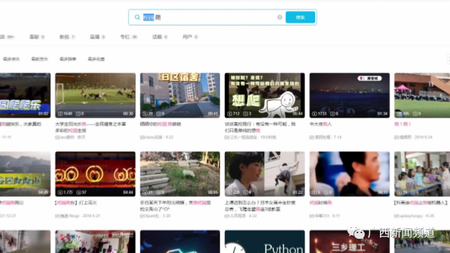The width and height of the screenshot is (450, 253).
Task: Open the schoolgirl climbing 01:22 video thumbnail
Action: (x=265, y=174)
